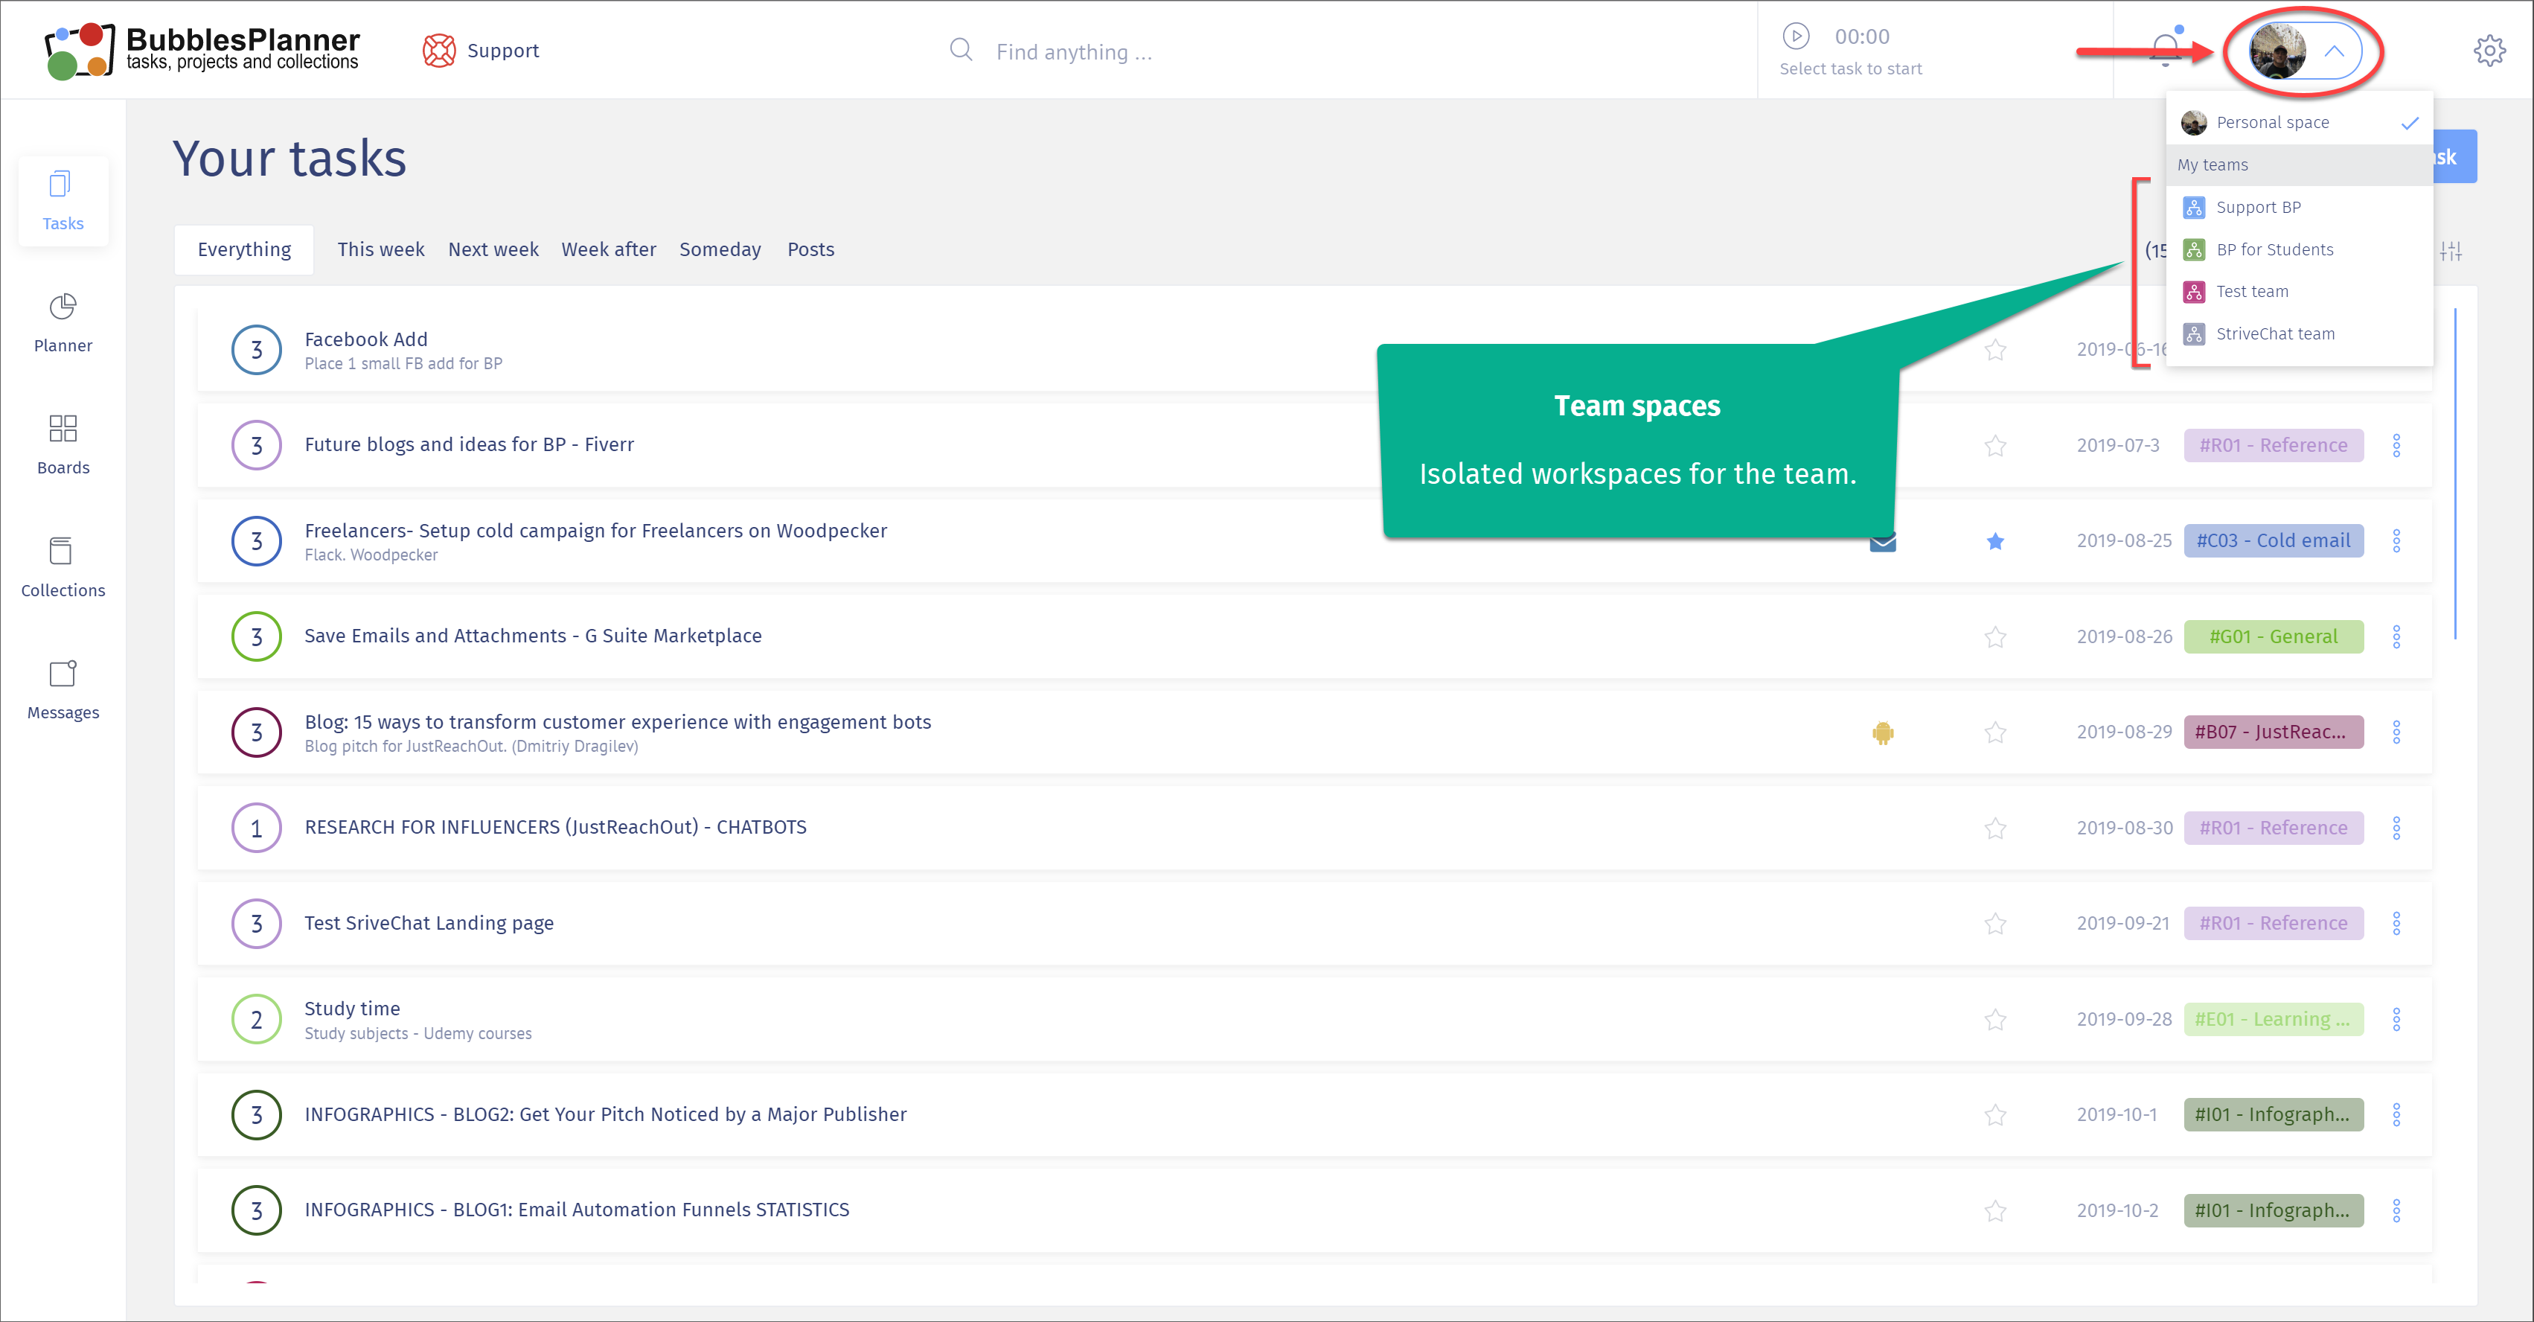
Task: Open the Messages sidebar section
Action: pyautogui.click(x=63, y=689)
